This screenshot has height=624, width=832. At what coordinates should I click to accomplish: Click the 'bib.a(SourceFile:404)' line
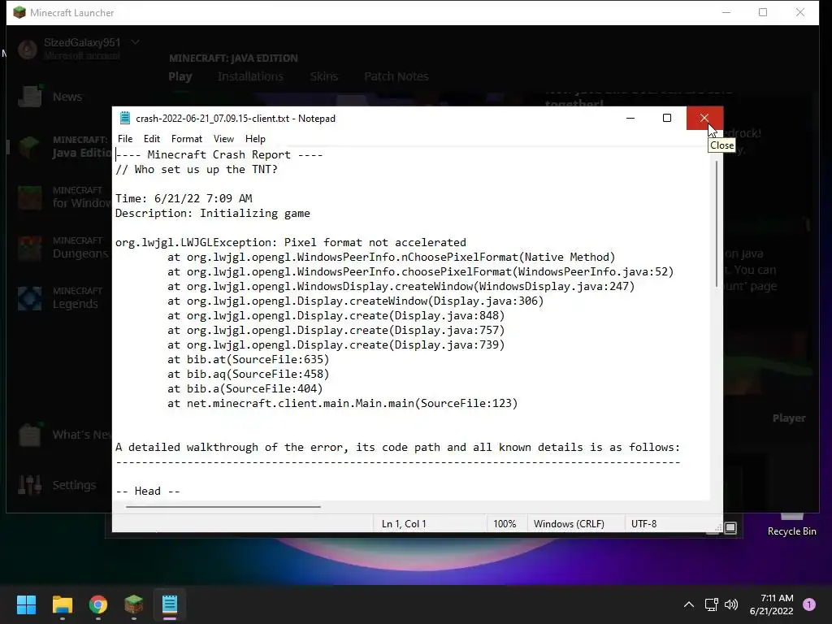point(245,388)
